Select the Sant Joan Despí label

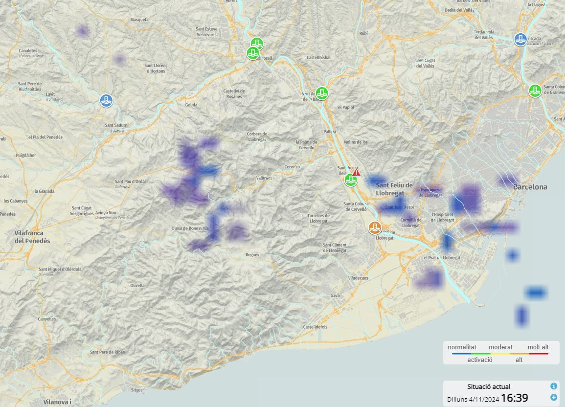click(x=400, y=207)
